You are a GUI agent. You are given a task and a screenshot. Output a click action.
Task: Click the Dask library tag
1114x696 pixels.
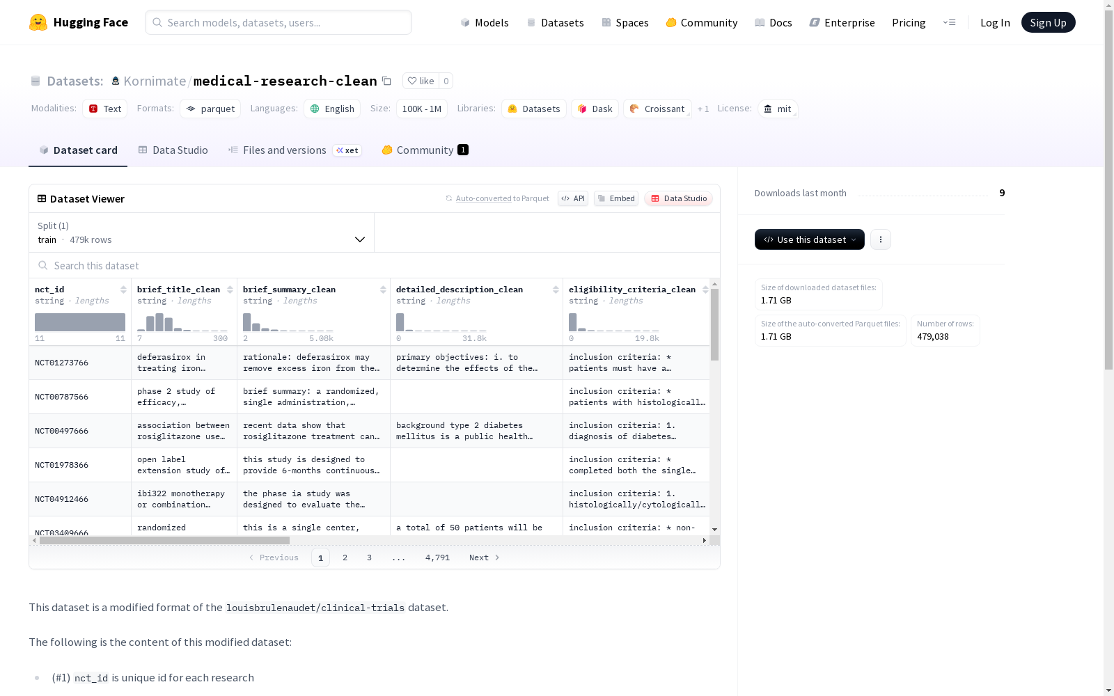(x=595, y=109)
